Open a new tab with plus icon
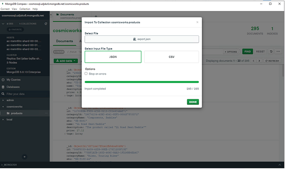 (96, 16)
